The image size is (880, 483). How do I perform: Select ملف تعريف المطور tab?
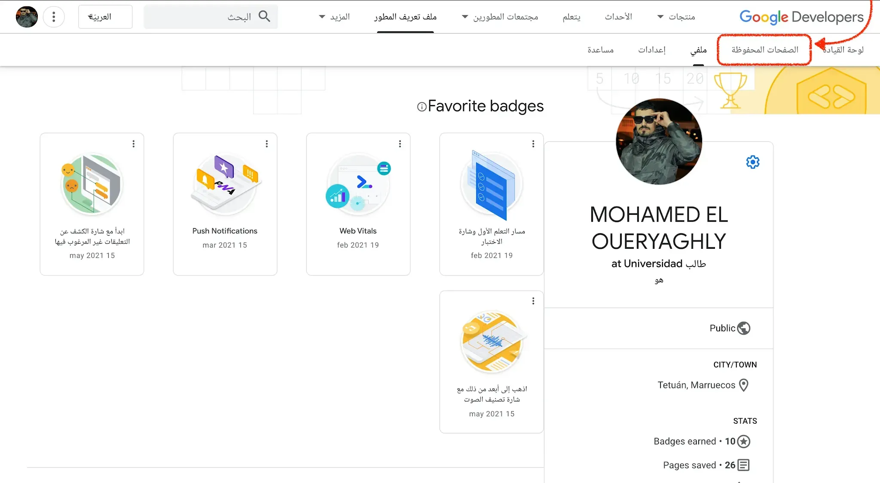[405, 17]
